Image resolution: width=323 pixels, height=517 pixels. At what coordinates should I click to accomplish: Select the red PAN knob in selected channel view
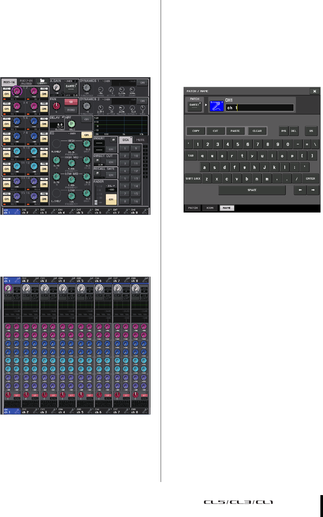[x=56, y=106]
